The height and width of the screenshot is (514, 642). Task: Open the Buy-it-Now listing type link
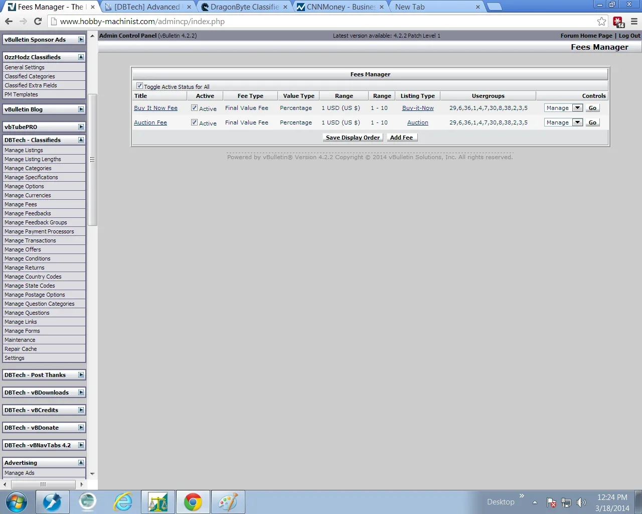click(x=418, y=108)
